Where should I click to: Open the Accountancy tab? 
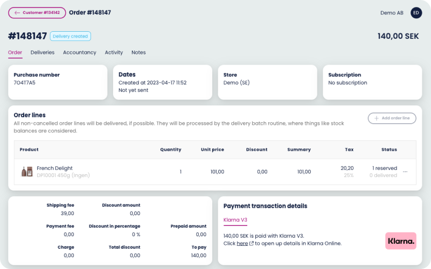[79, 53]
